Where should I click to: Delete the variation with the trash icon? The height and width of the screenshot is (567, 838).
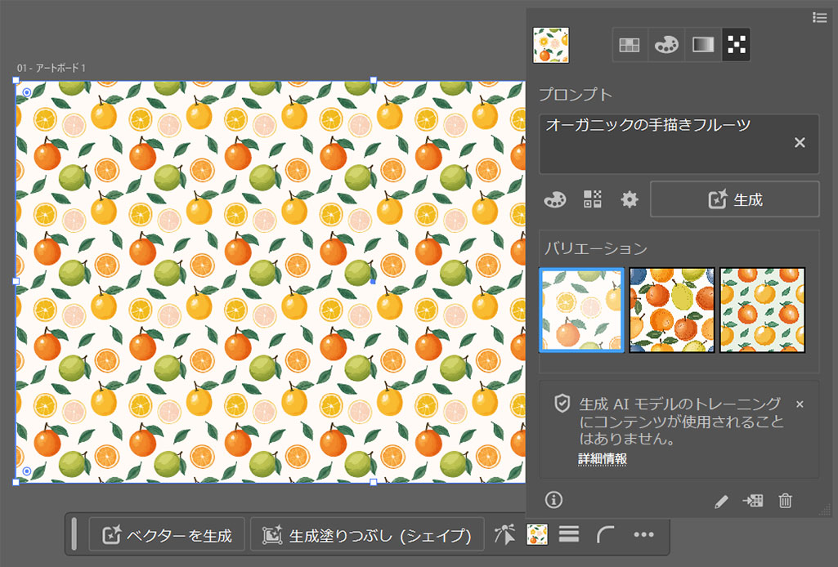[785, 502]
